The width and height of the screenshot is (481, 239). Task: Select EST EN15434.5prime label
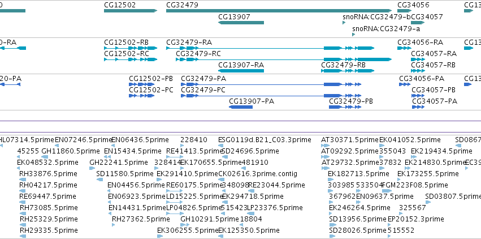click(133, 151)
